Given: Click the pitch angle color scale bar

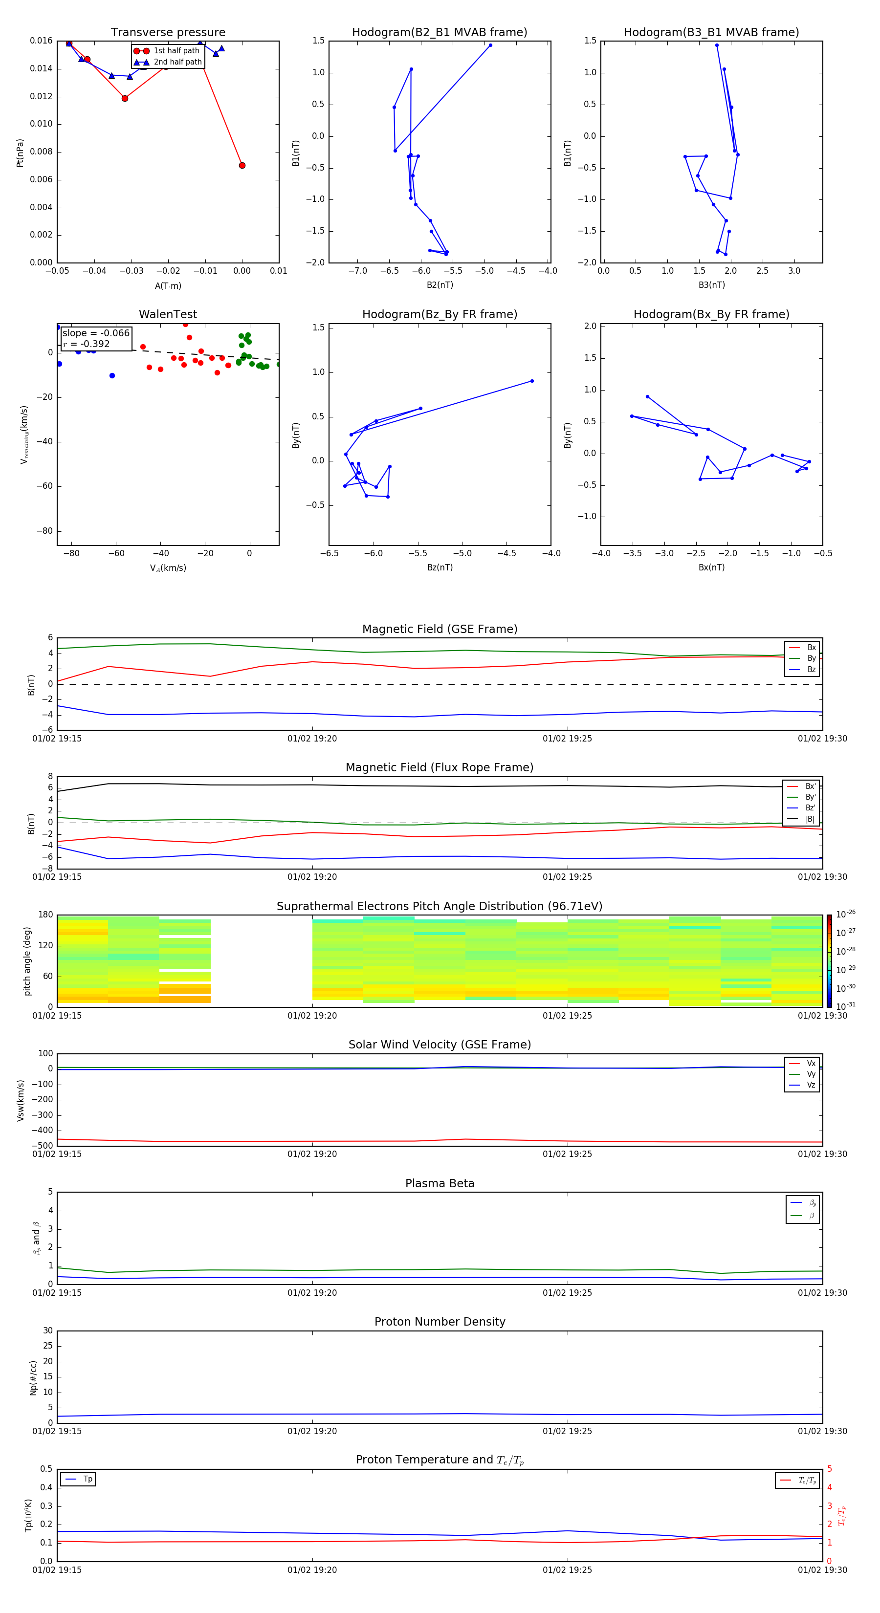Looking at the screenshot, I should point(829,961).
